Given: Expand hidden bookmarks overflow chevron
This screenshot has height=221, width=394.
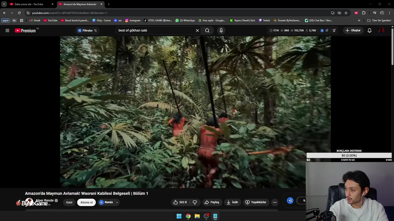Looking at the screenshot, I should tap(359, 21).
